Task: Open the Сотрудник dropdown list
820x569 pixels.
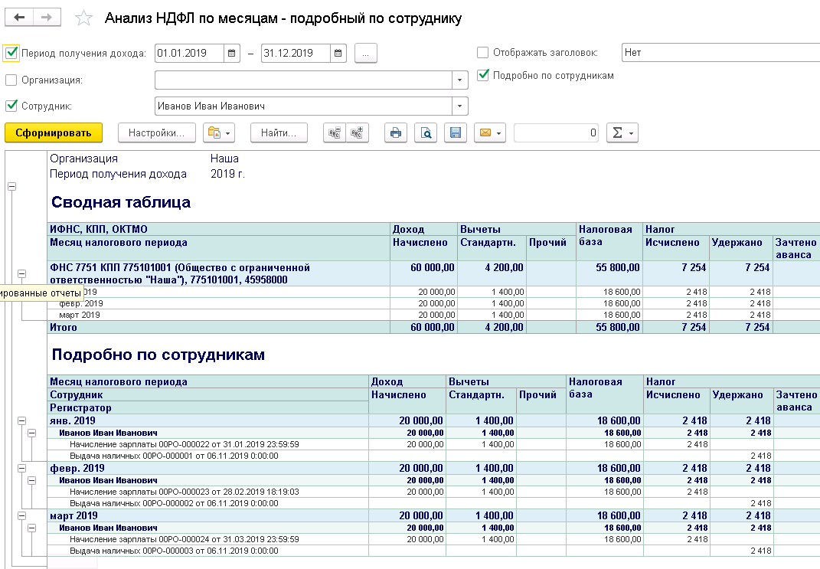Action: [459, 106]
